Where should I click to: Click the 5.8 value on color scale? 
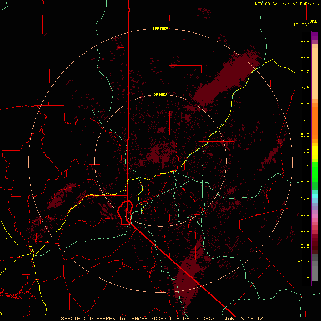click(x=305, y=119)
